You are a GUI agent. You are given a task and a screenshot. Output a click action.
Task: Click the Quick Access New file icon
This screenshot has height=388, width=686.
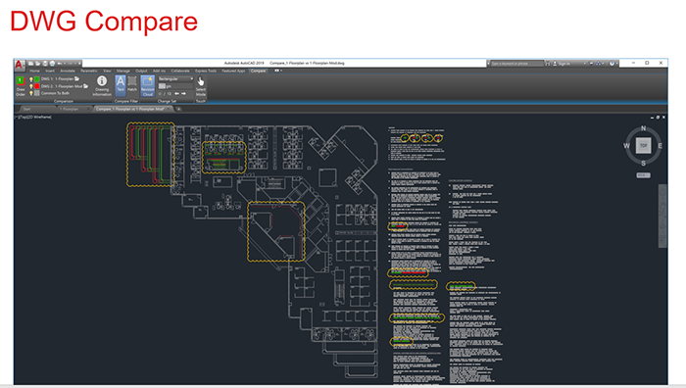[30, 64]
